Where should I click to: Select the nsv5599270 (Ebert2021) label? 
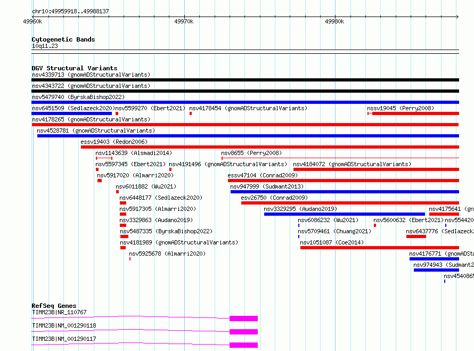coord(150,108)
